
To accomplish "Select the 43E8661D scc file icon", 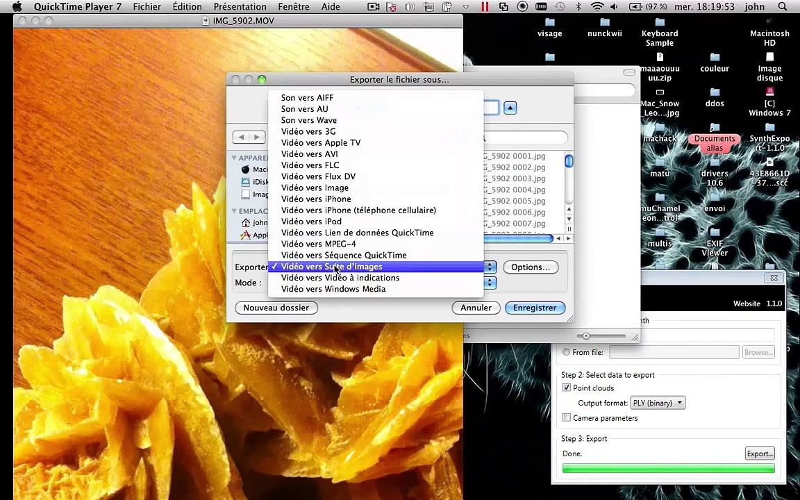I will pyautogui.click(x=769, y=162).
